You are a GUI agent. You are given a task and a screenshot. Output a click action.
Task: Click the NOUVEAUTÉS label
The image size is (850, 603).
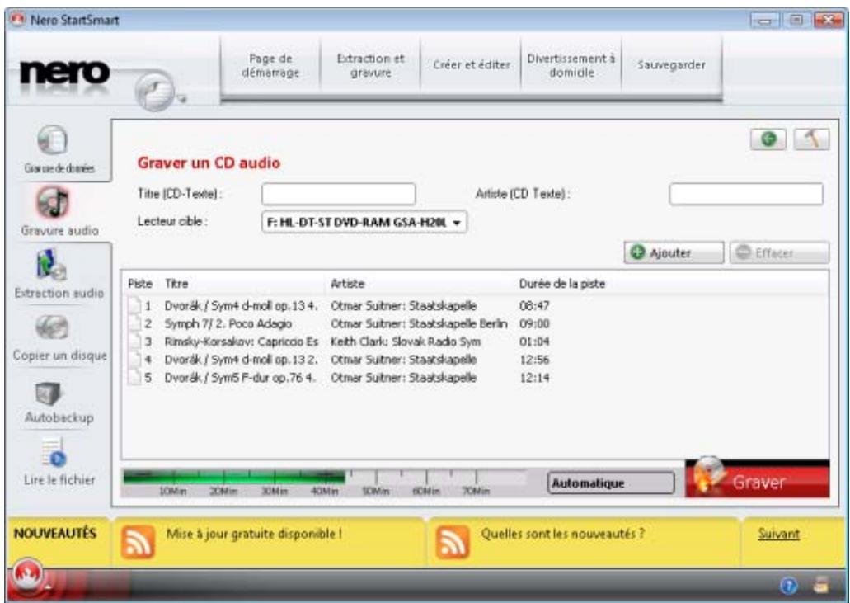pos(55,534)
